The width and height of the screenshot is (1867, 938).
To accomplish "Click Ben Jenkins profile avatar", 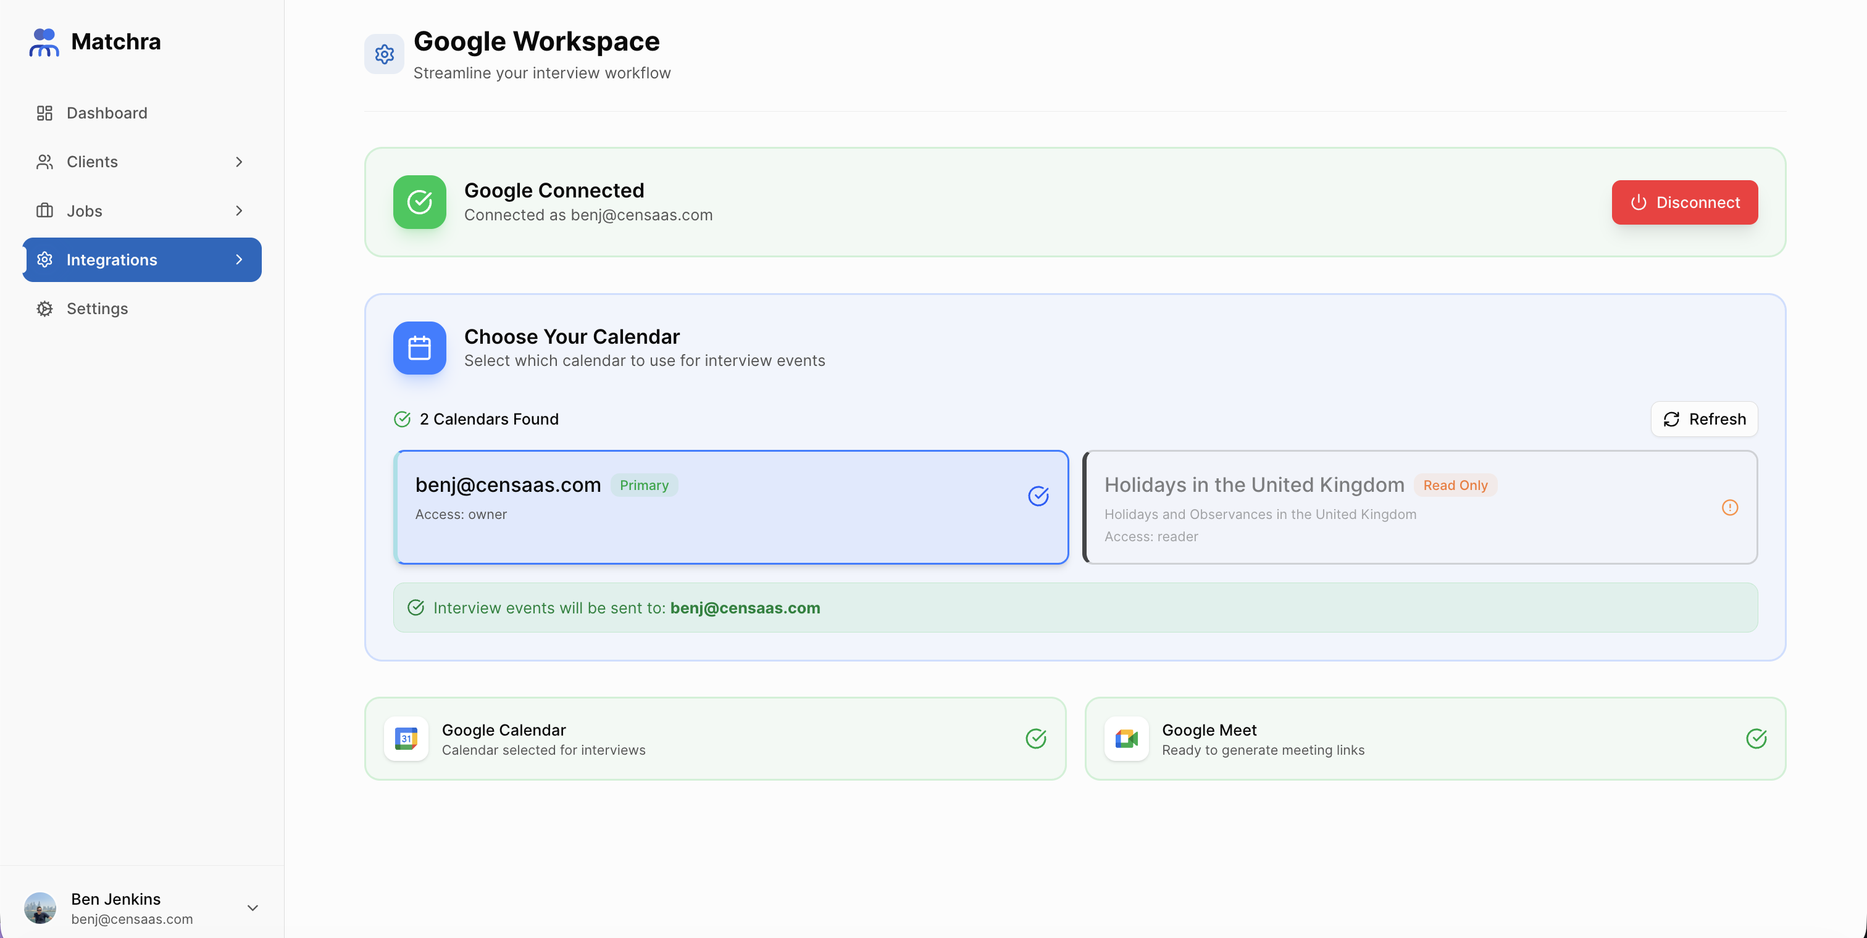I will 40,908.
